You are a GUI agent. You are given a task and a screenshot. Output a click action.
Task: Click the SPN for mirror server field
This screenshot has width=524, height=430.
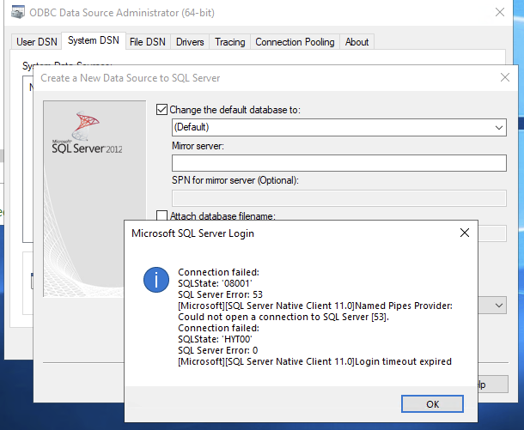(x=338, y=198)
